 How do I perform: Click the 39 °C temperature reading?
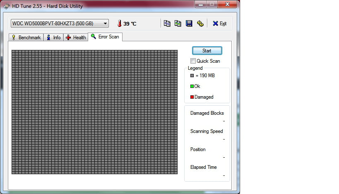click(x=130, y=24)
